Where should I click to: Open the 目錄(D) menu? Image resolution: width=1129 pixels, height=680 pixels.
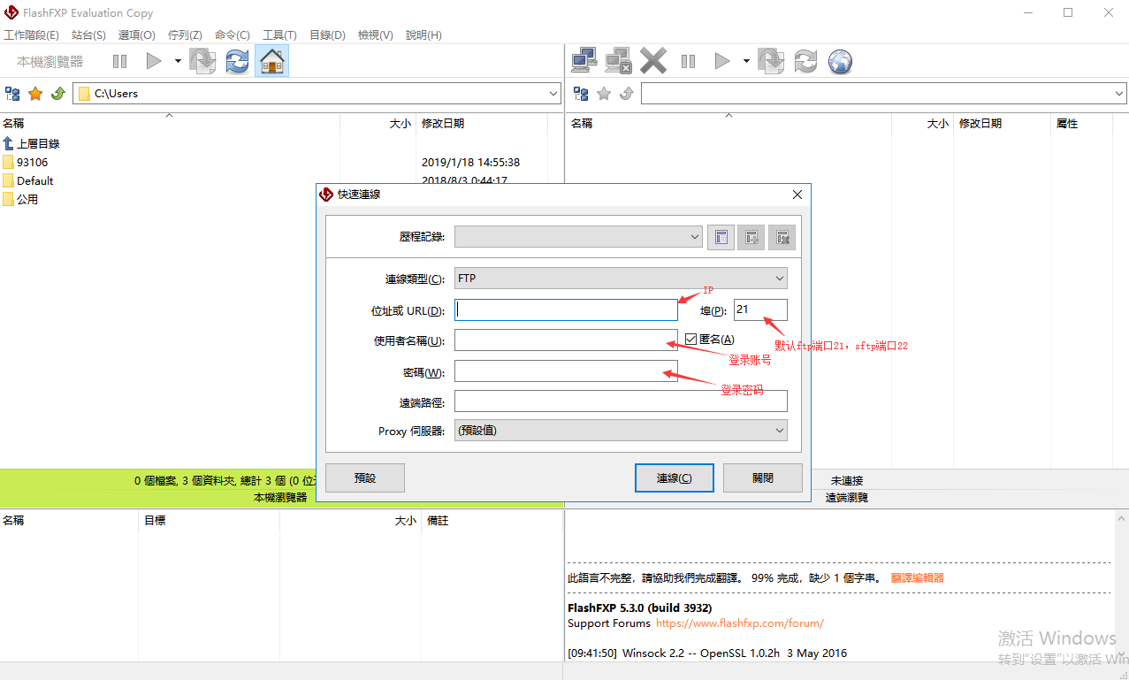(x=327, y=35)
